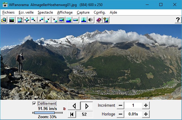This screenshot has width=182, height=120.
Task: Open the Fichiers menu
Action: [x=8, y=12]
